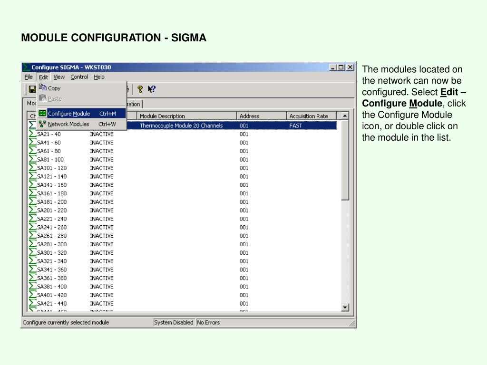This screenshot has height=365, width=487.
Task: Open the File menu
Action: [x=28, y=77]
